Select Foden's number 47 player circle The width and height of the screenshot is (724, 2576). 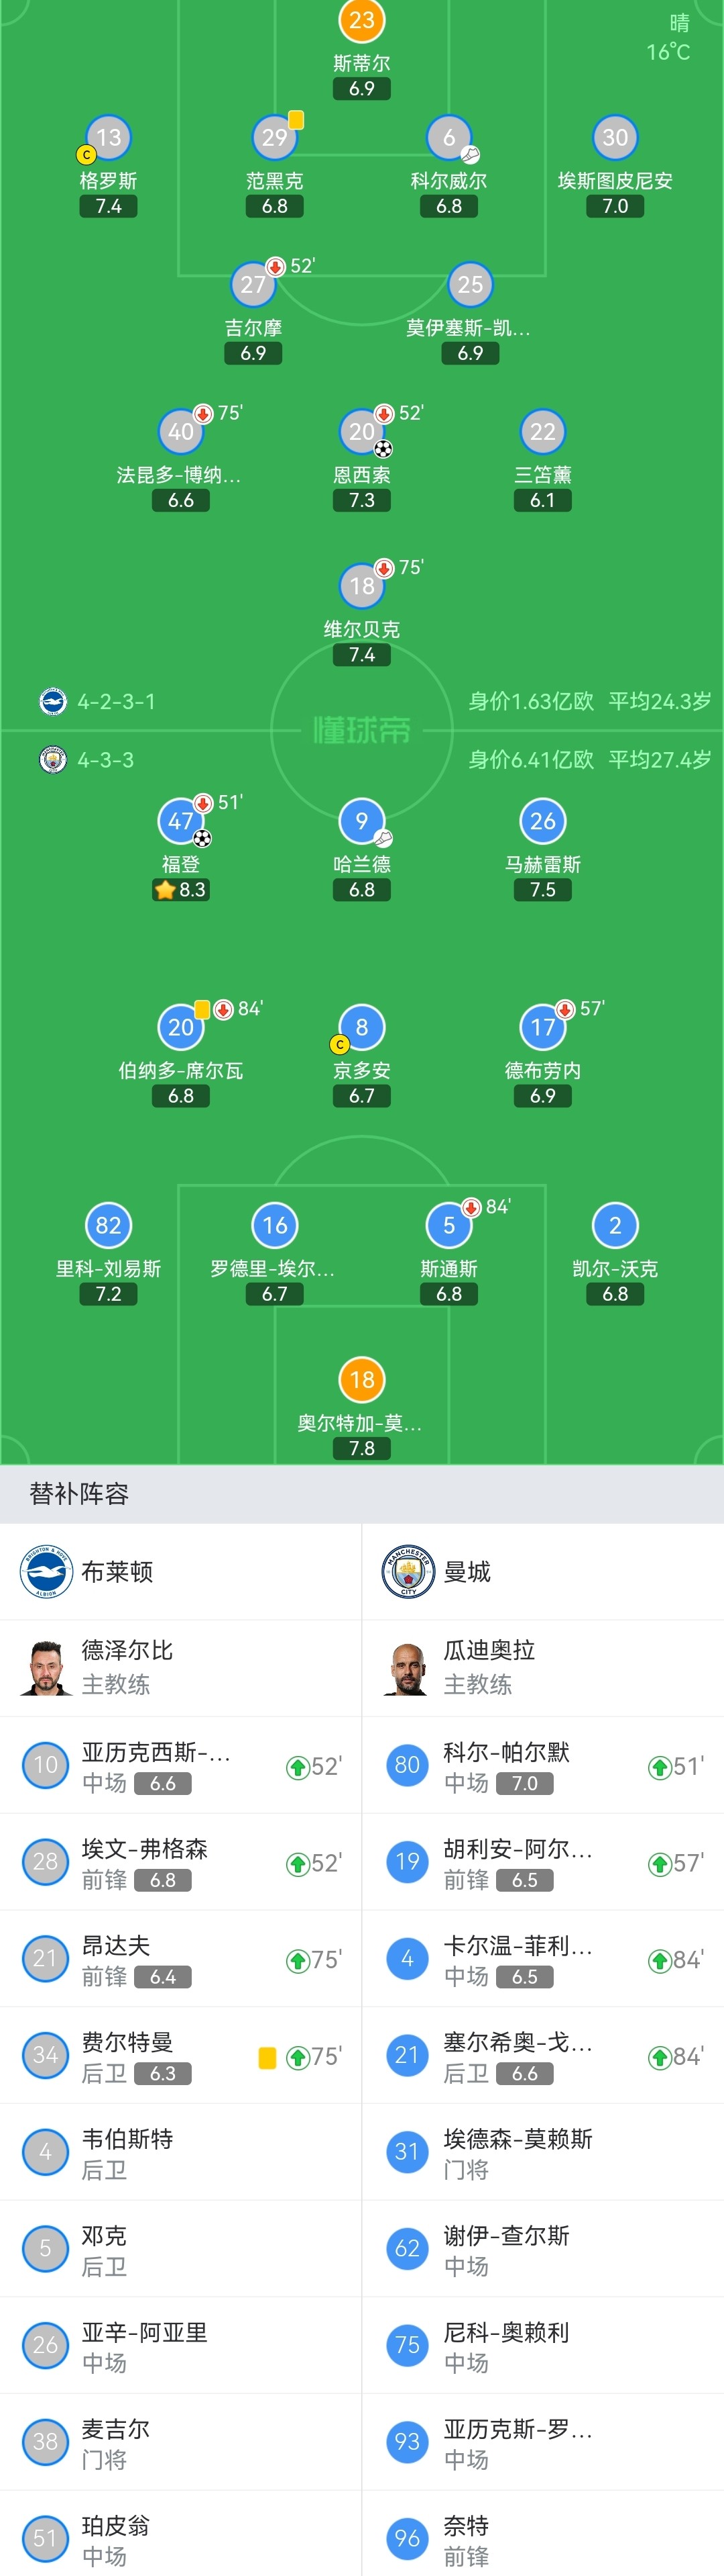click(181, 821)
